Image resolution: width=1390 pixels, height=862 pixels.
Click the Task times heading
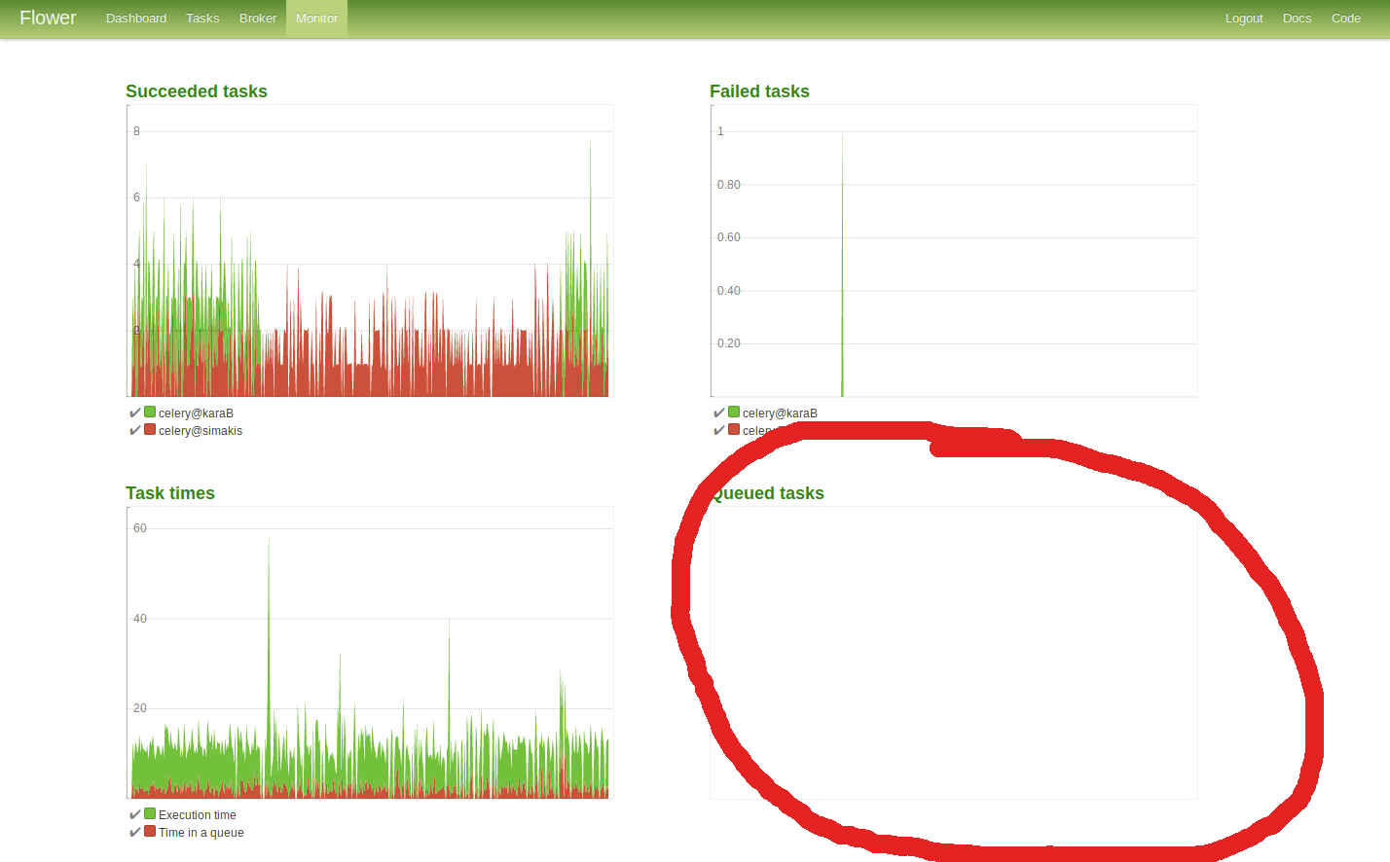170,493
